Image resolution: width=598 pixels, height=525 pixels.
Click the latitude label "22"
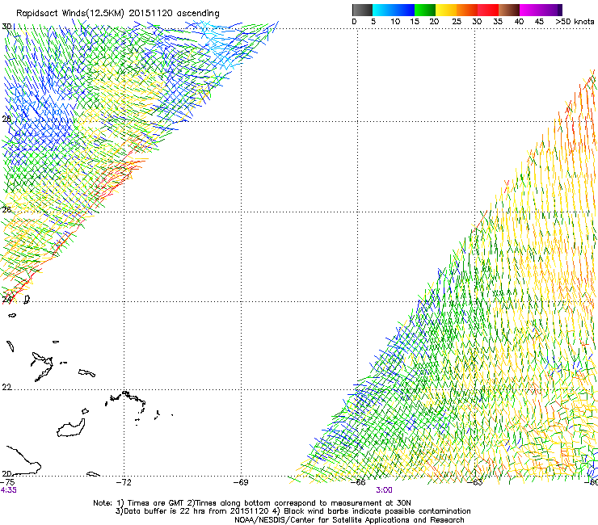point(6,387)
